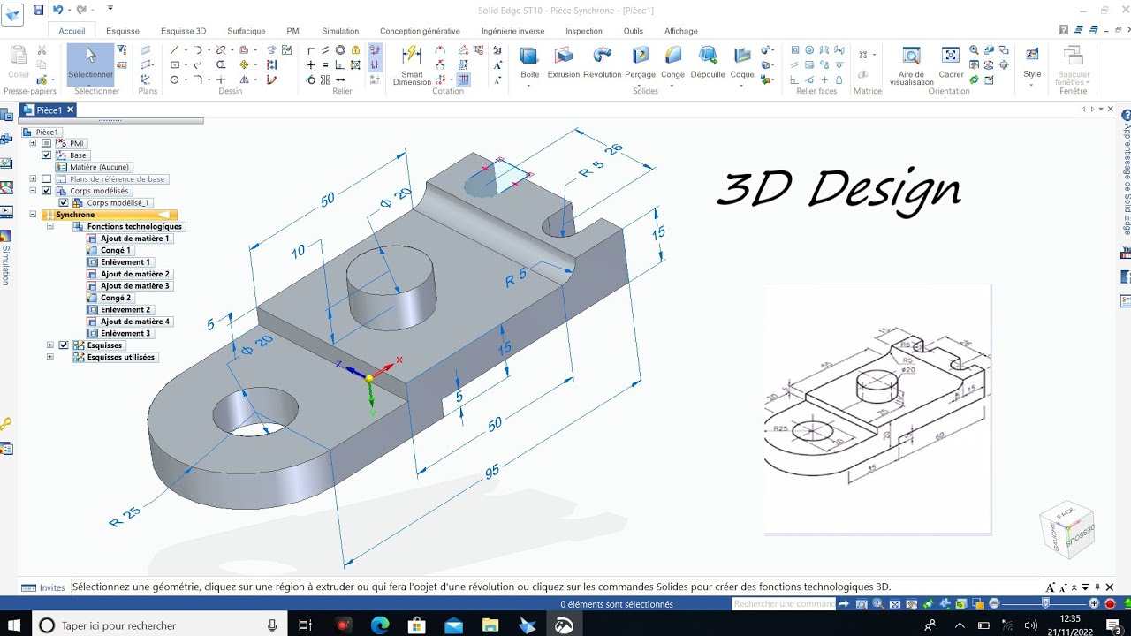Open the Conception générative tab
1131x636 pixels.
pos(420,31)
